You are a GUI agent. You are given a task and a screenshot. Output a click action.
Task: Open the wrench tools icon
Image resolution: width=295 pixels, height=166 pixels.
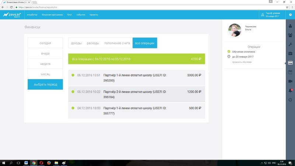[290, 44]
